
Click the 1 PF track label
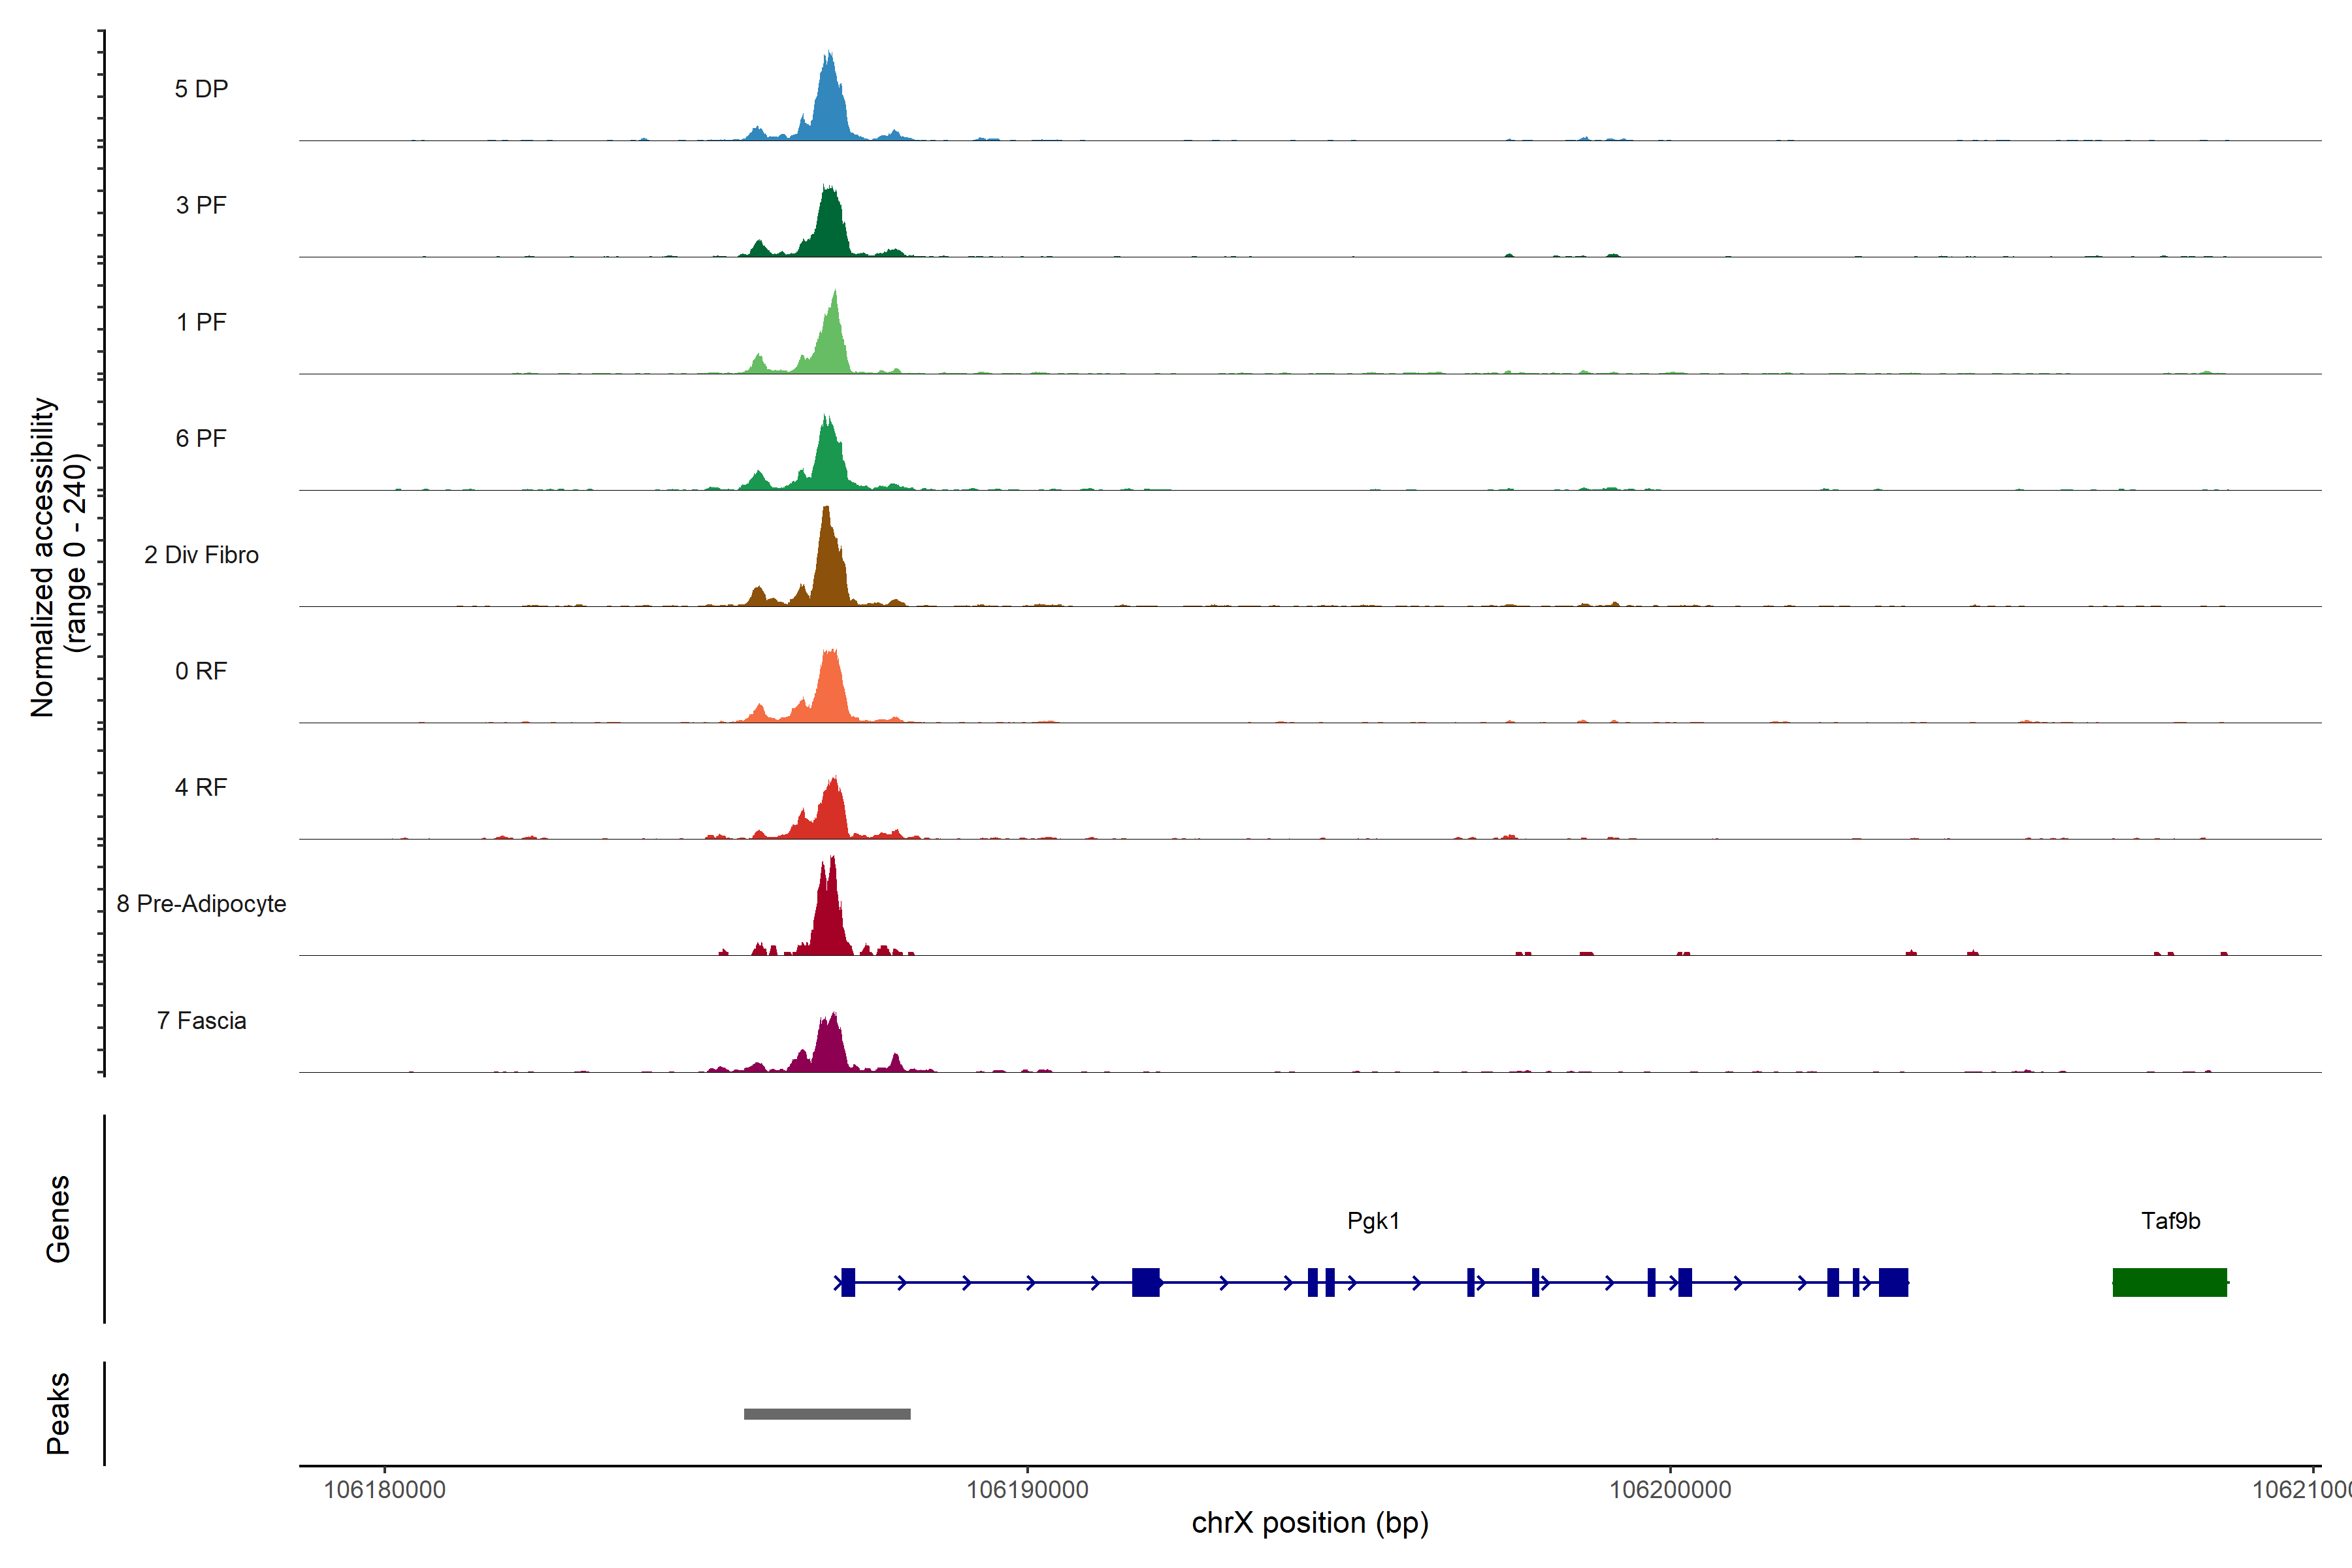[201, 322]
